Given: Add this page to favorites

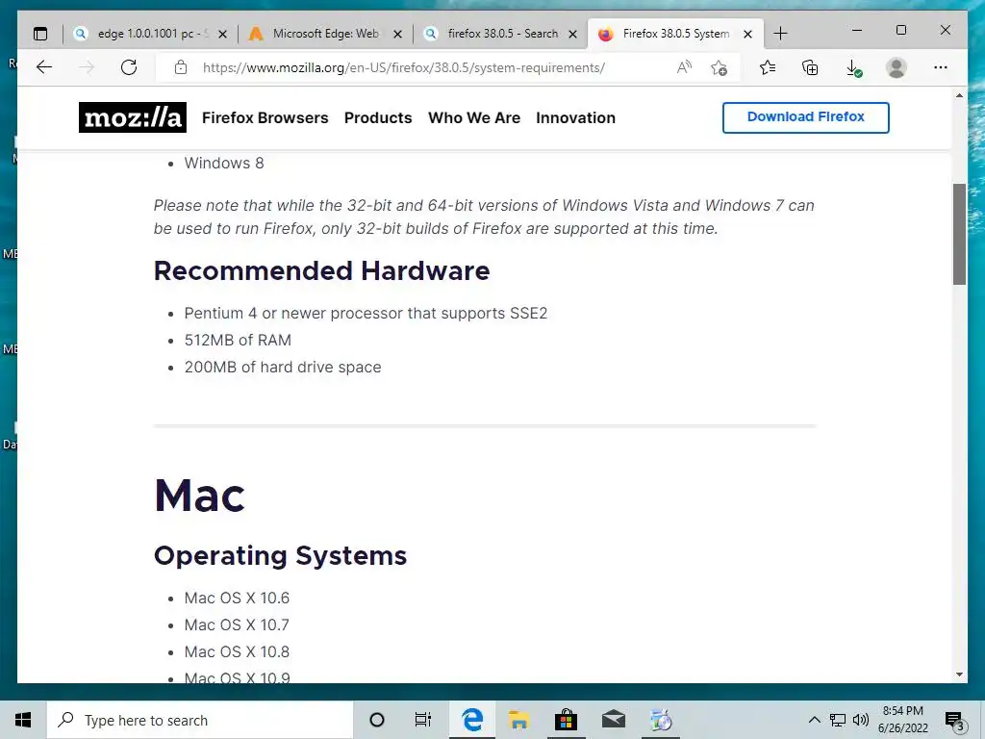Looking at the screenshot, I should 720,67.
